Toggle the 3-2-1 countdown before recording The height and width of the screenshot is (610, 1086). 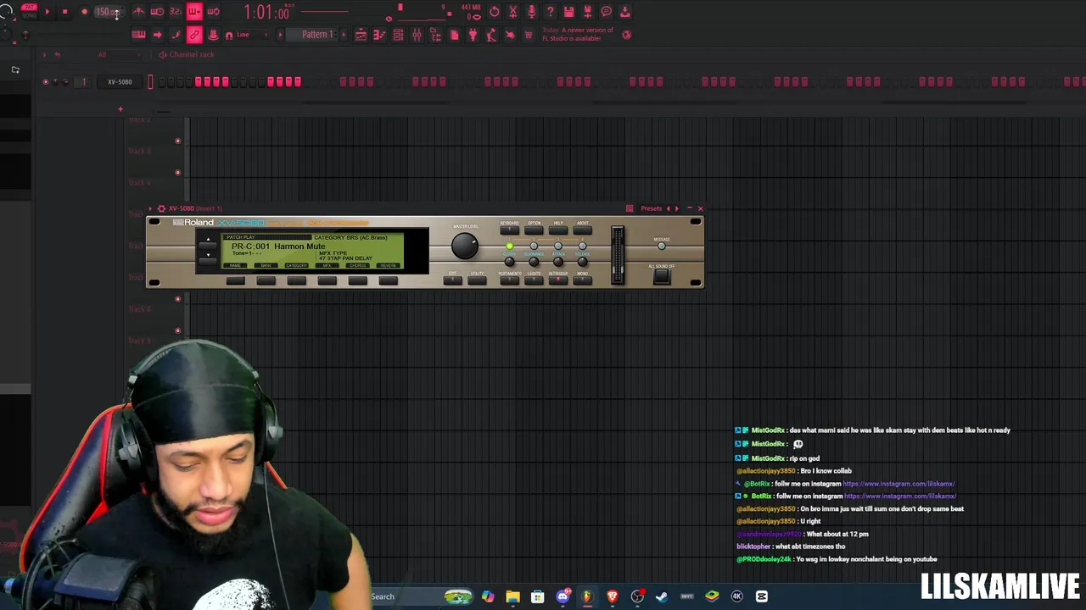(x=176, y=12)
